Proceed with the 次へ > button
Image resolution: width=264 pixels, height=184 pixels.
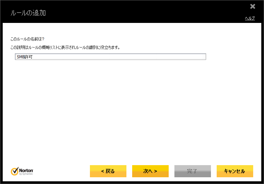(150, 171)
